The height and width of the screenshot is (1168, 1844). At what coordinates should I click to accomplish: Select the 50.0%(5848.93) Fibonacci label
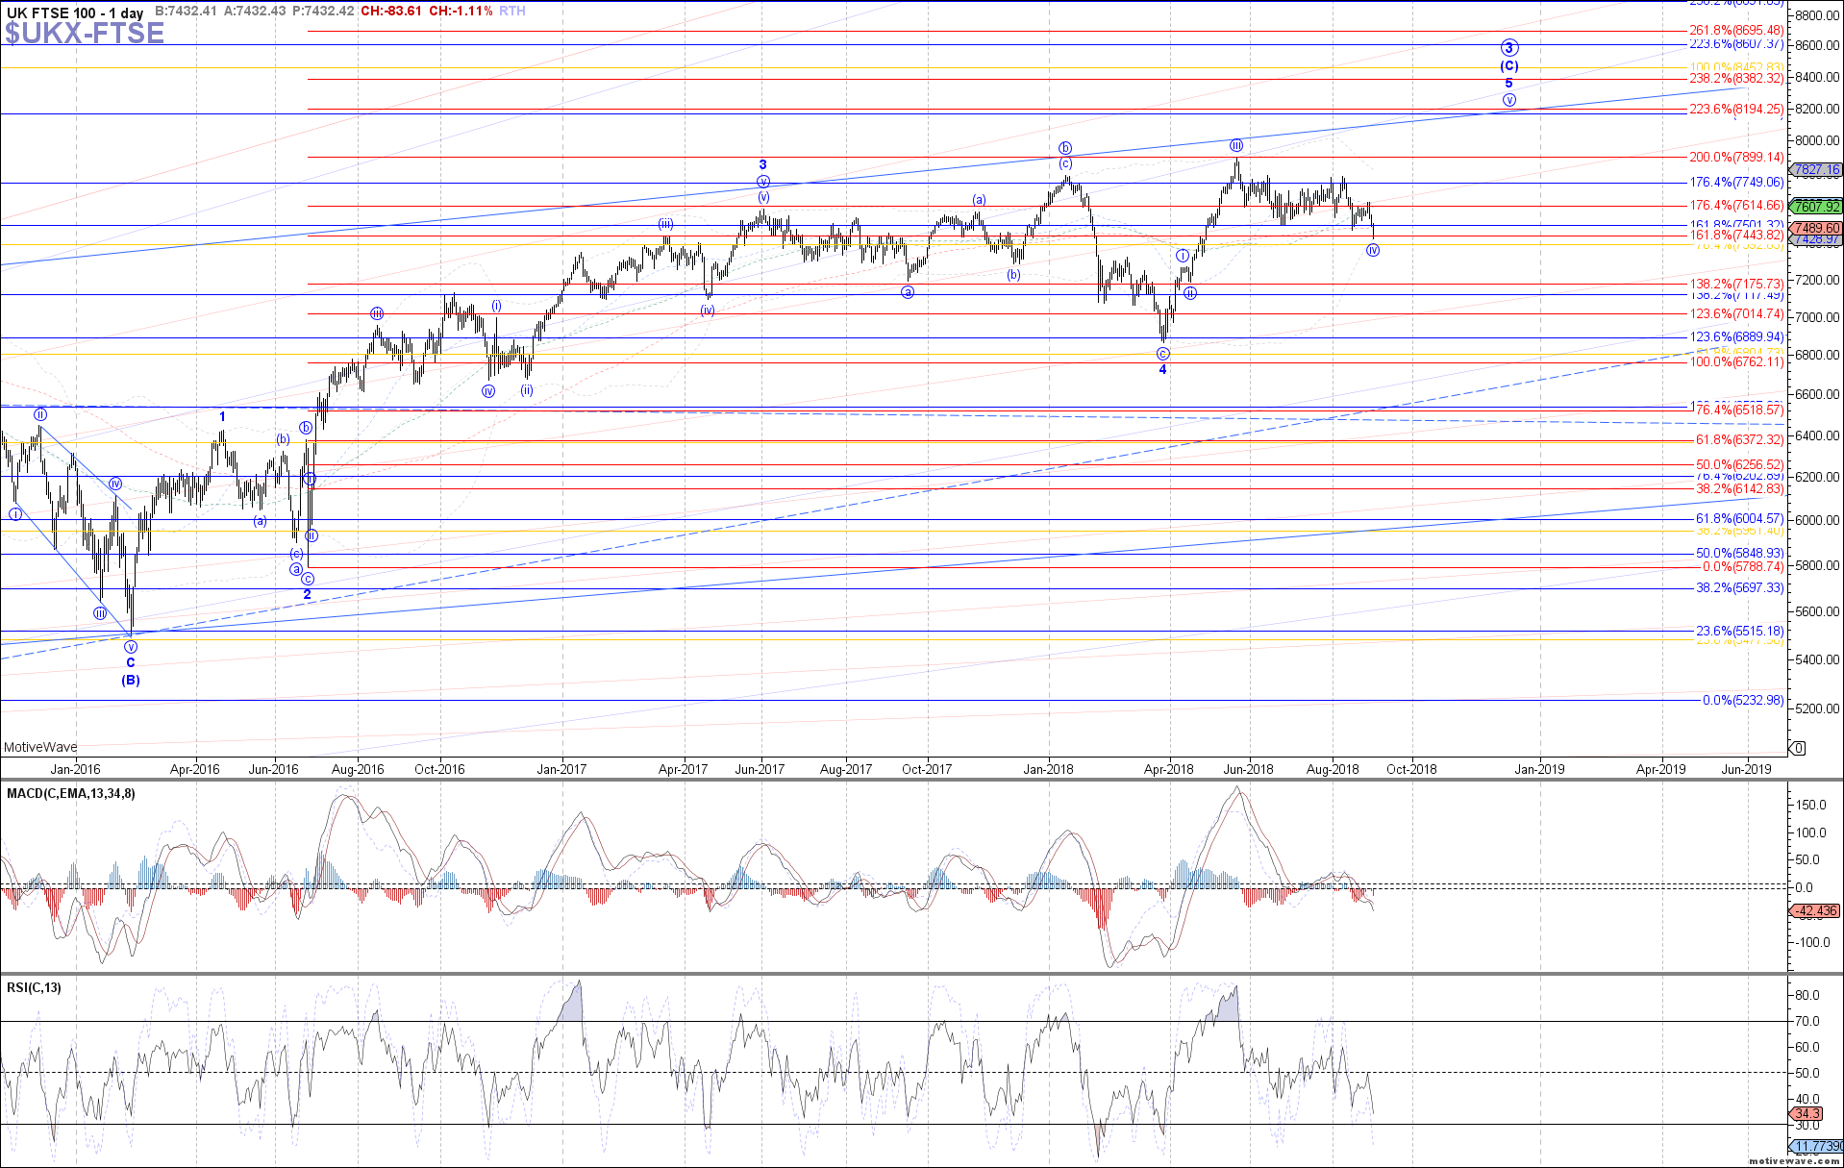1739,553
